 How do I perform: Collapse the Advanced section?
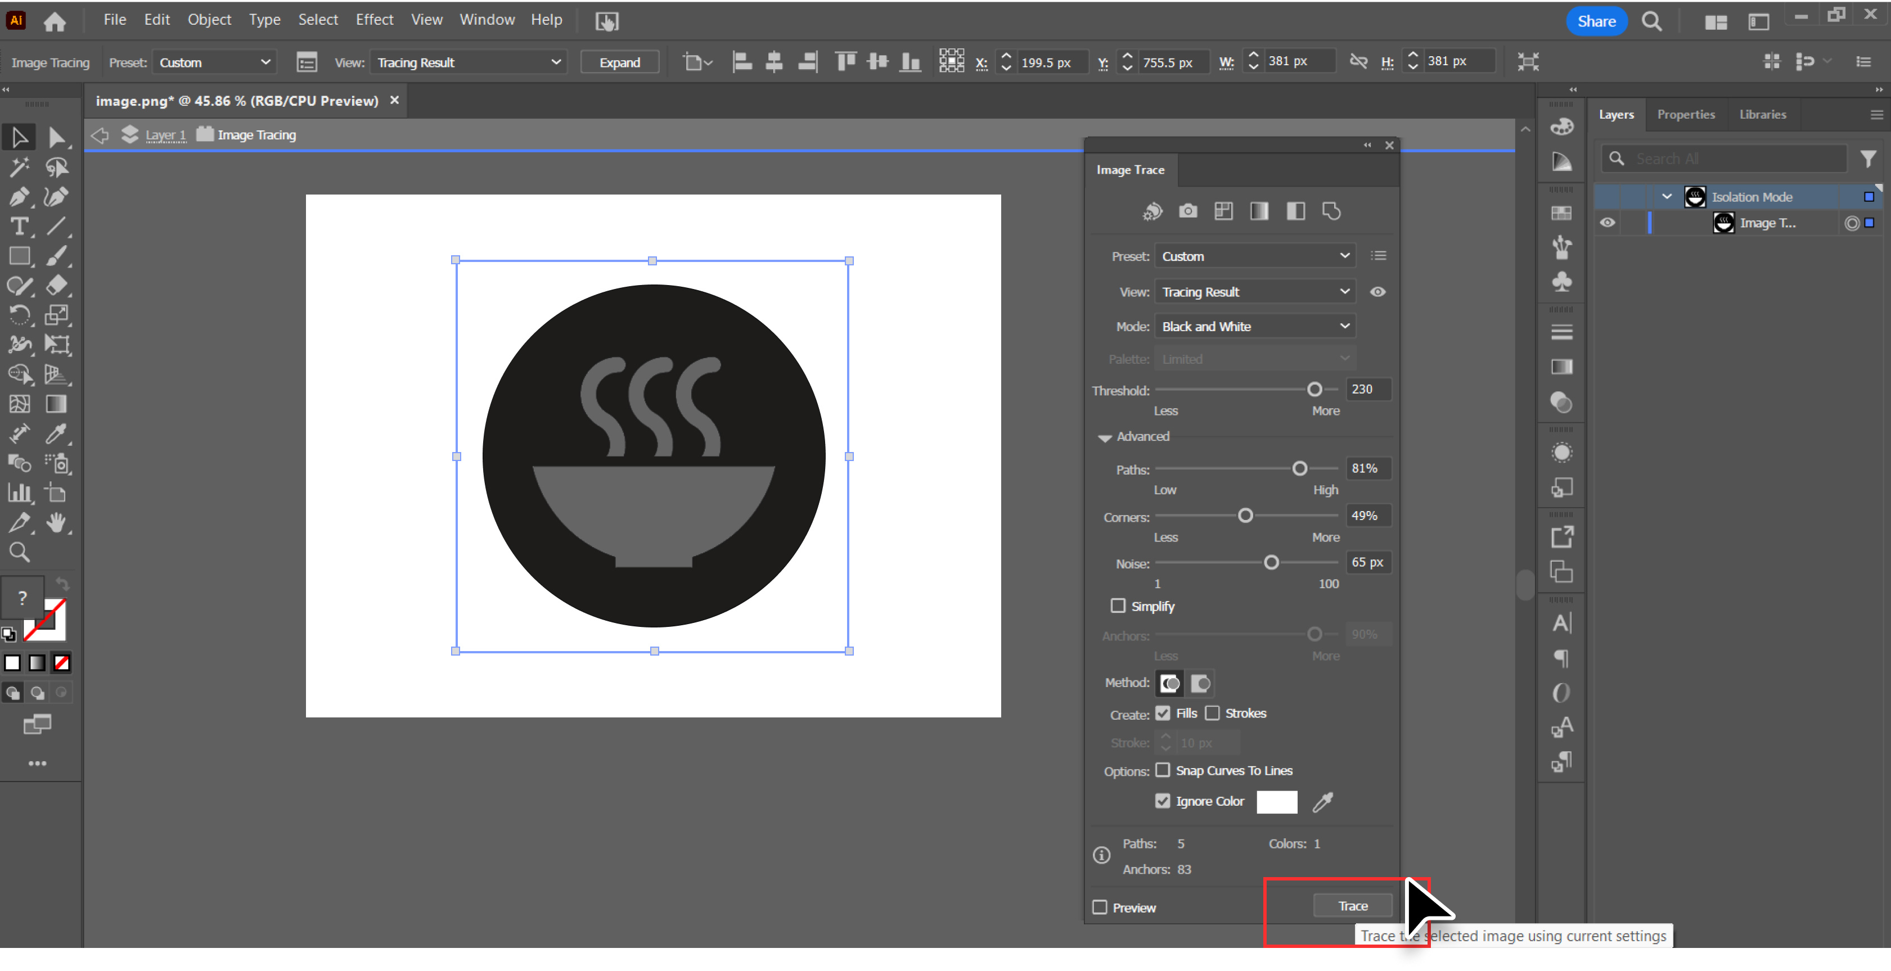(x=1106, y=437)
